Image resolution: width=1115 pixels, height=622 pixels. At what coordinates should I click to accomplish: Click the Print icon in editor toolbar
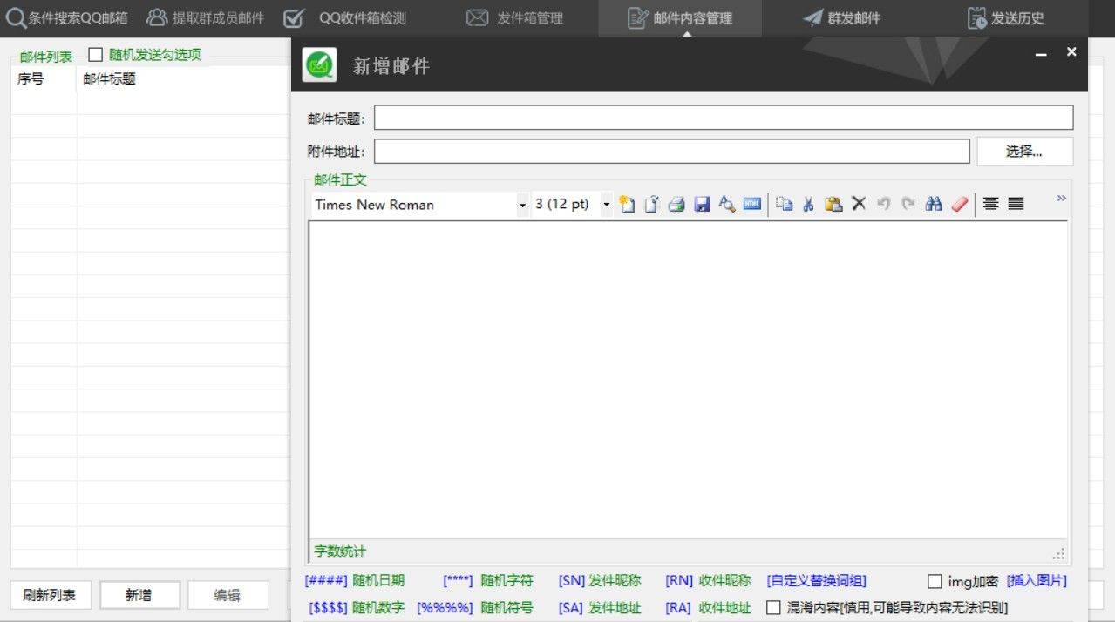[676, 204]
